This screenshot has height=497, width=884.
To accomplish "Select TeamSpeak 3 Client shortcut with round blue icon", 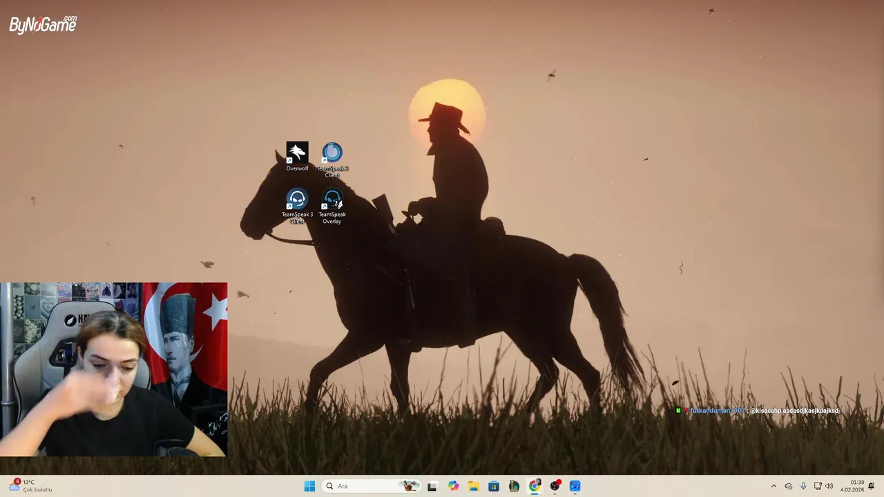I will point(332,159).
